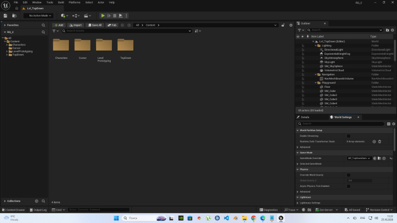Viewport: 397px width, 223px height.
Task: Switch to the Details tab
Action: pos(305,117)
